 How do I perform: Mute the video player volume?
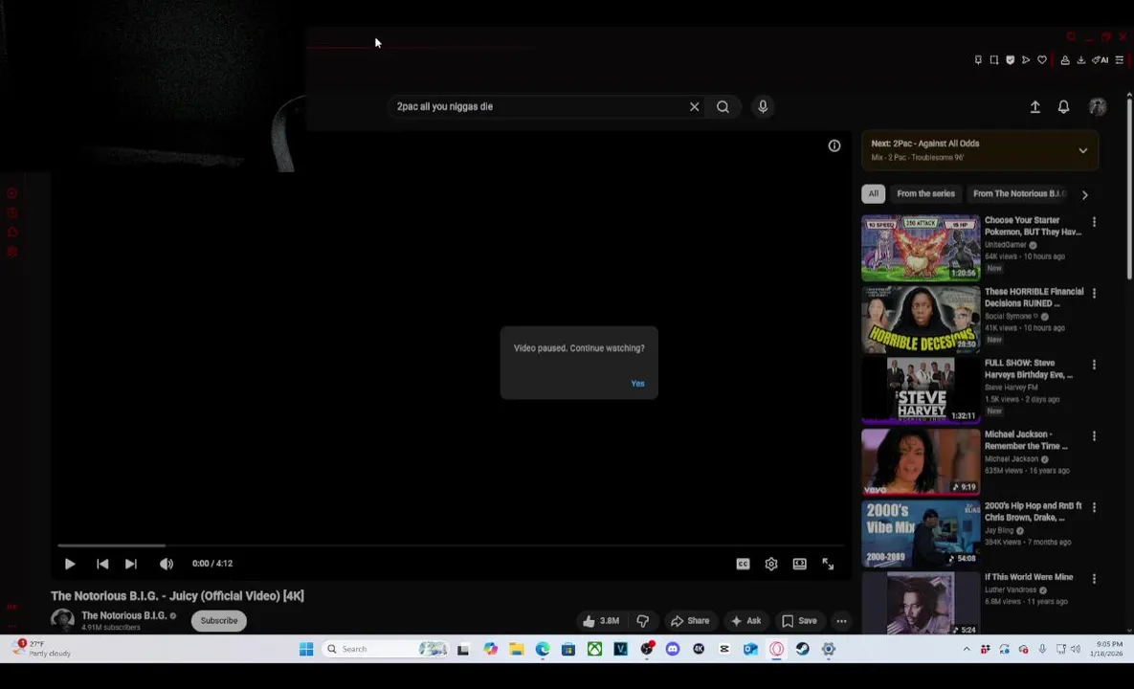pyautogui.click(x=167, y=564)
